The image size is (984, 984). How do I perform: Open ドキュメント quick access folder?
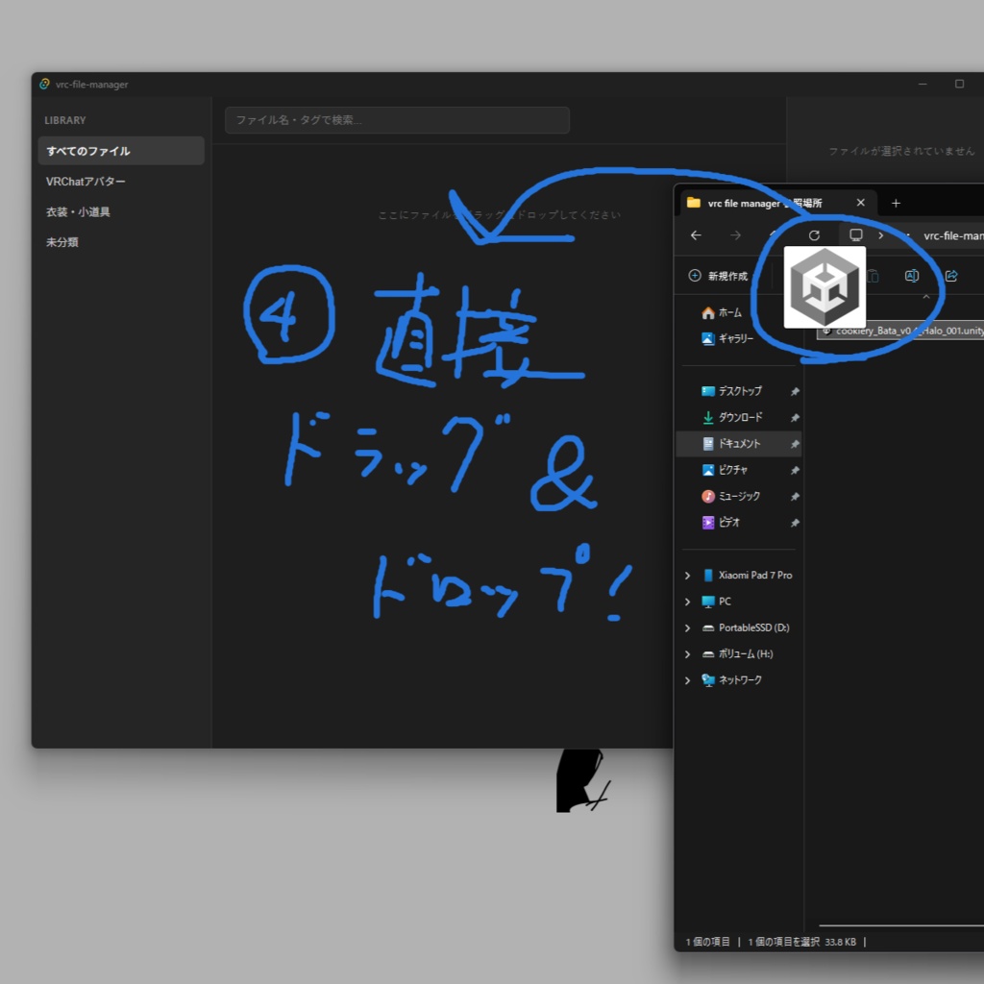[x=739, y=444]
